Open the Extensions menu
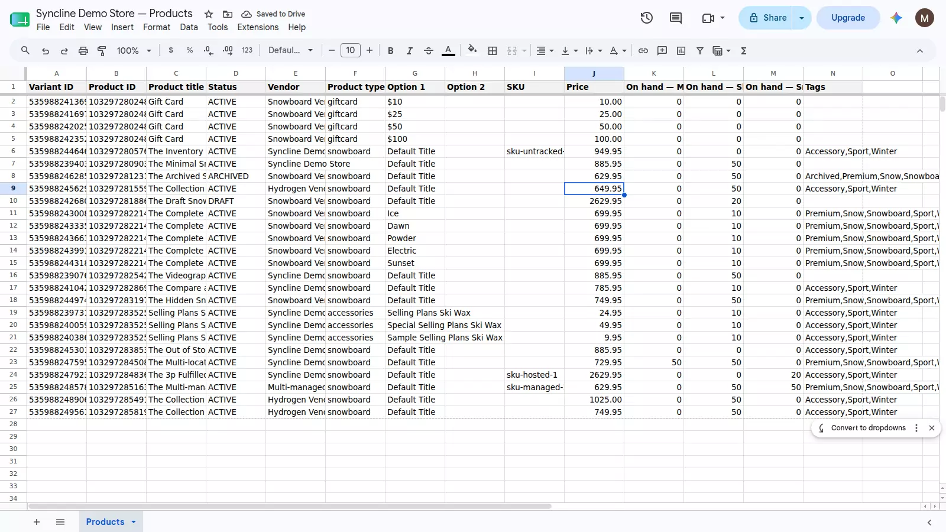 pos(258,27)
